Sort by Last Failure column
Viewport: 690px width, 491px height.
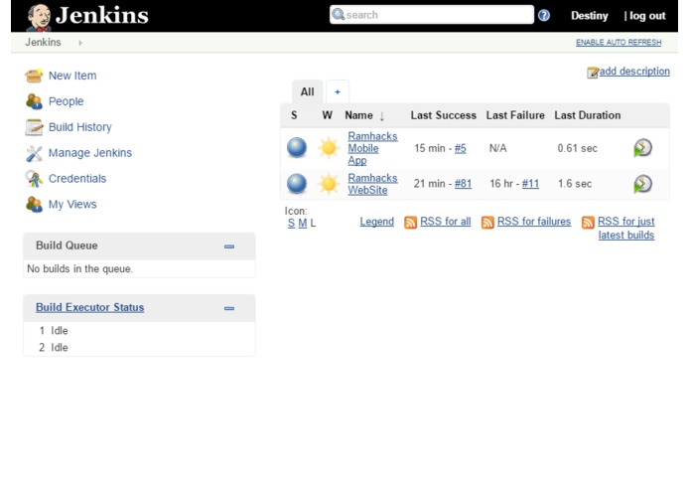(x=515, y=115)
